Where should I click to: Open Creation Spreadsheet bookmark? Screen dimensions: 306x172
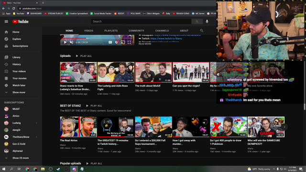tap(77, 13)
